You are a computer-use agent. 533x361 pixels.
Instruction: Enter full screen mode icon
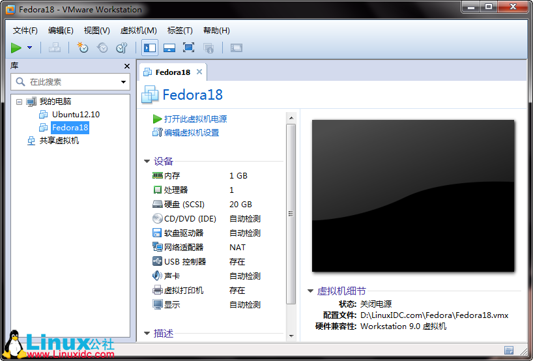coord(189,48)
